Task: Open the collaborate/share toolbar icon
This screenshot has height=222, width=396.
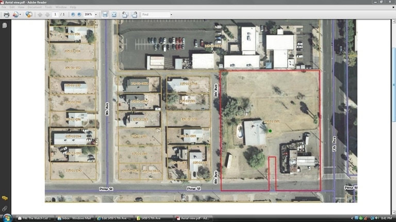Action: click(x=28, y=14)
